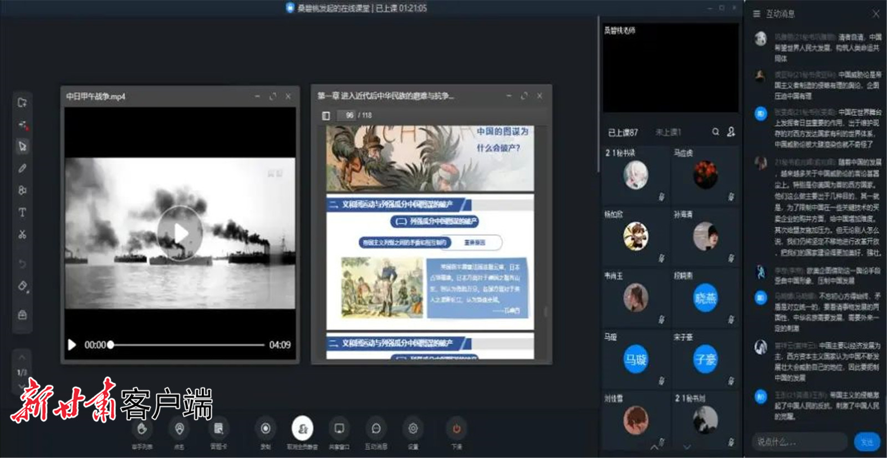This screenshot has height=458, width=887.
Task: Click the slide titled 中国的图谋为什么会破产
Action: [x=430, y=158]
